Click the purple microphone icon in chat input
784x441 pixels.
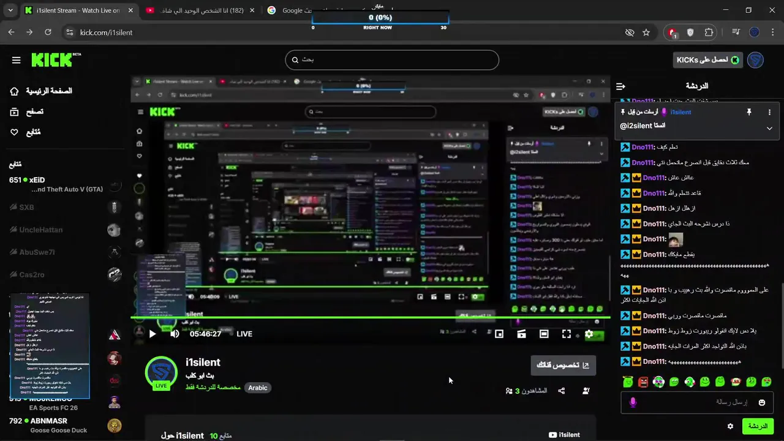coord(633,402)
